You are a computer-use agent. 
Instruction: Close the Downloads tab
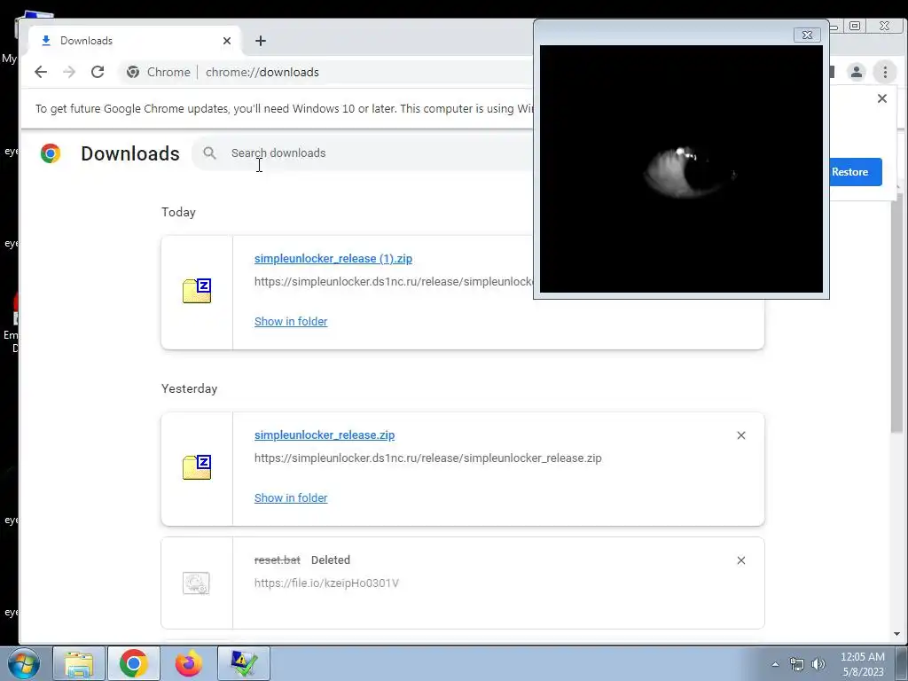point(227,41)
